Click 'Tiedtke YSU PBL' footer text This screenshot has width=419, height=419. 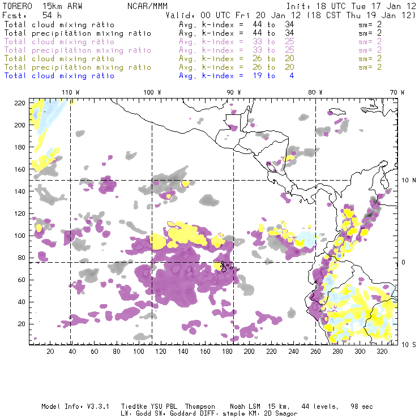click(149, 407)
